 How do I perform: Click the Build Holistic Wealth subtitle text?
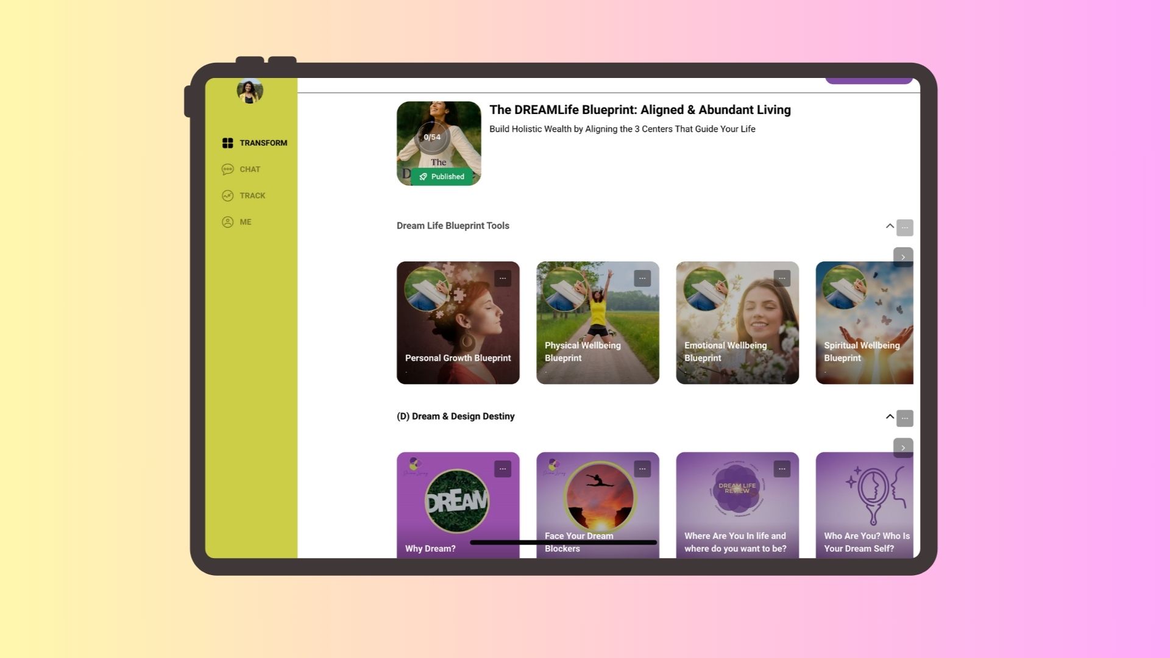coord(622,129)
